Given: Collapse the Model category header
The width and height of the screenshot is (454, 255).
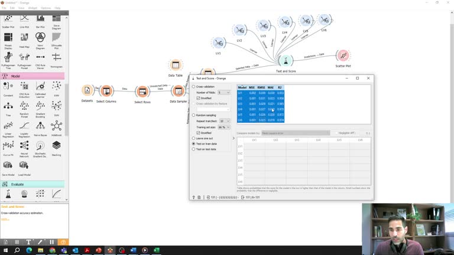Looking at the screenshot, I should click(x=33, y=76).
